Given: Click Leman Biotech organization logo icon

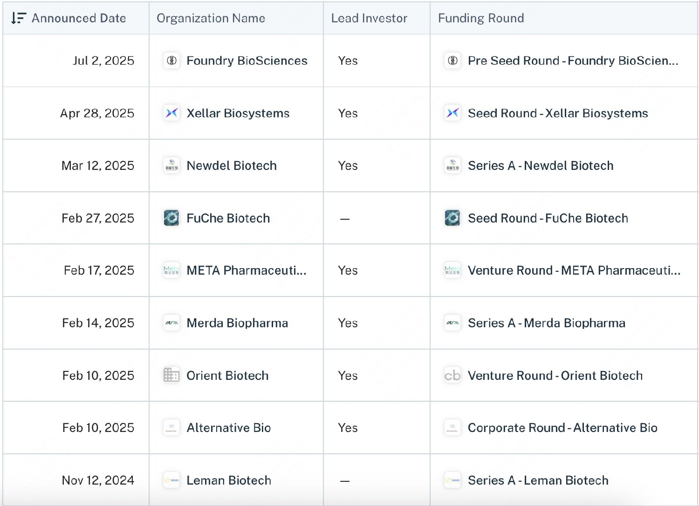Looking at the screenshot, I should pos(171,480).
